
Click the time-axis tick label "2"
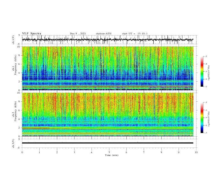[57, 152]
